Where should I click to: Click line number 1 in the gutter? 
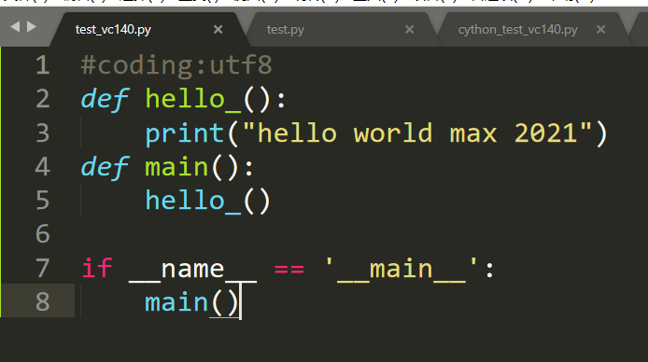pos(43,65)
